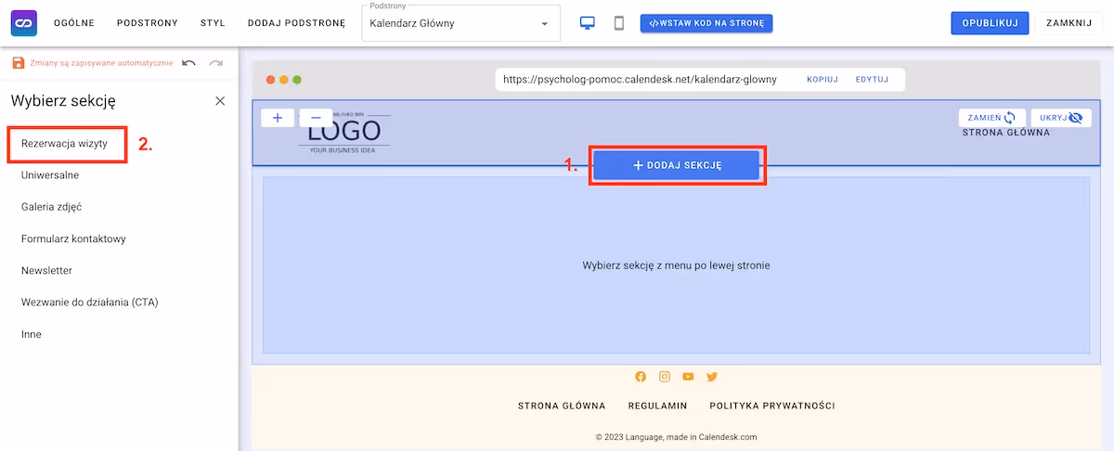
Task: Click the undo arrow icon
Action: (x=189, y=63)
